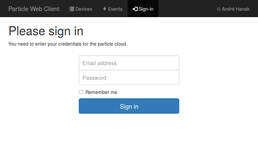Screen dimensions: 258x158
Task: Open the Particle Web Client home link
Action: (x=34, y=9)
